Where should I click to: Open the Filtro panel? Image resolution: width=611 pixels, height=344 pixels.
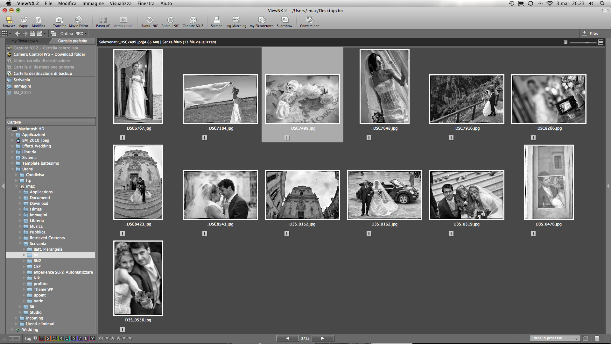pos(590,33)
